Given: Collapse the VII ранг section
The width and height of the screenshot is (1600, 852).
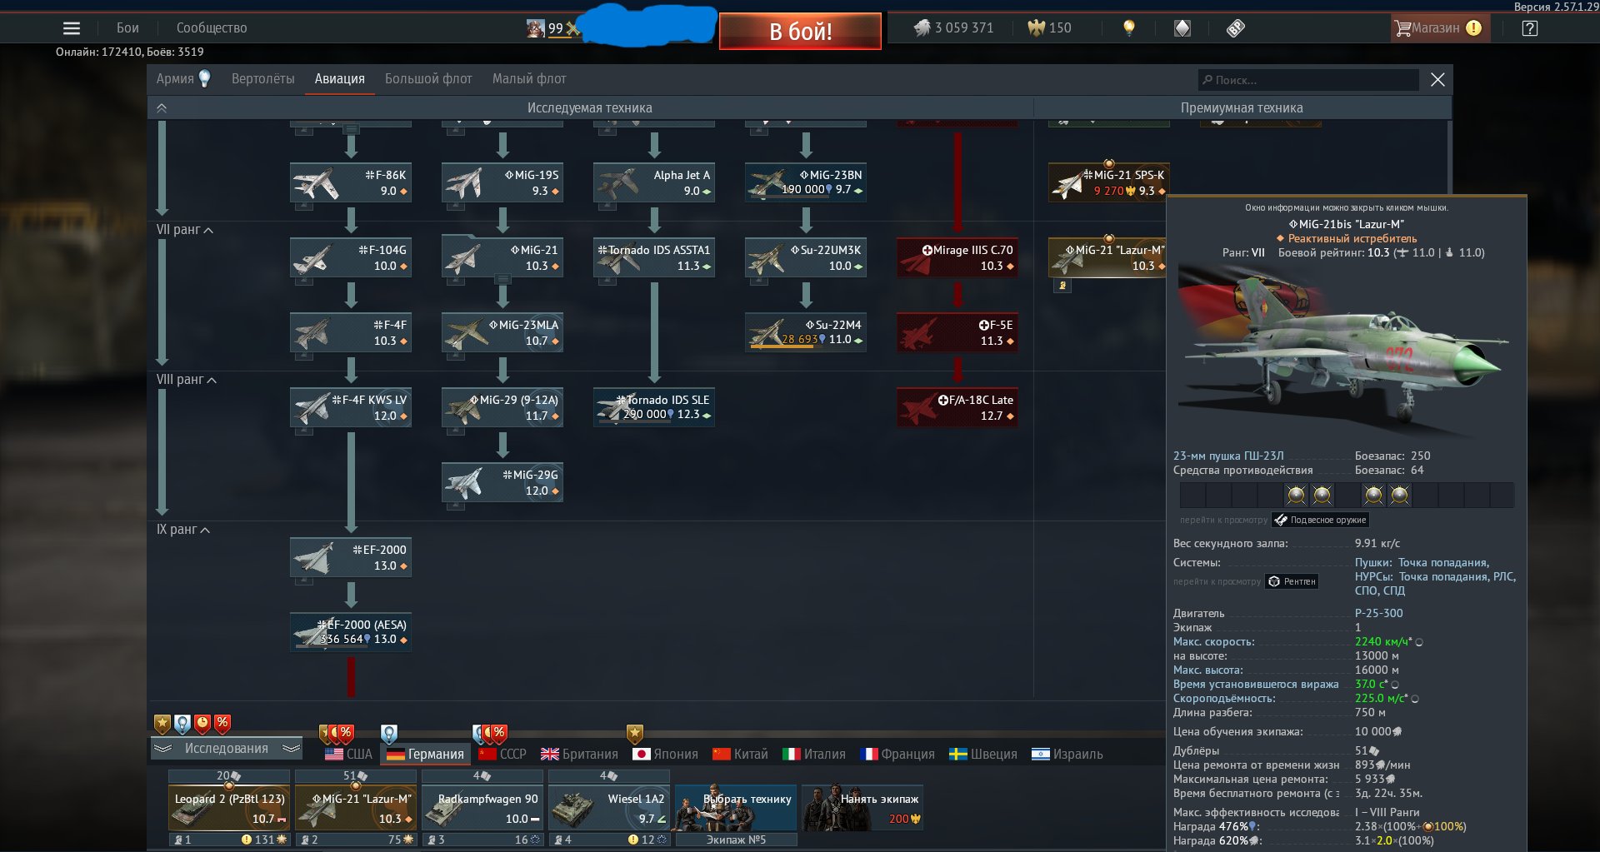Looking at the screenshot, I should tap(208, 230).
